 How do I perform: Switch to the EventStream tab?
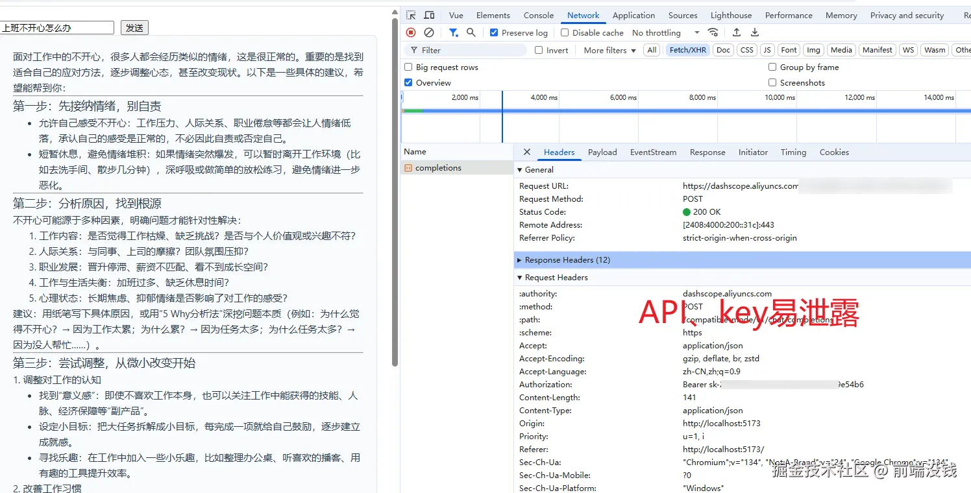(653, 152)
